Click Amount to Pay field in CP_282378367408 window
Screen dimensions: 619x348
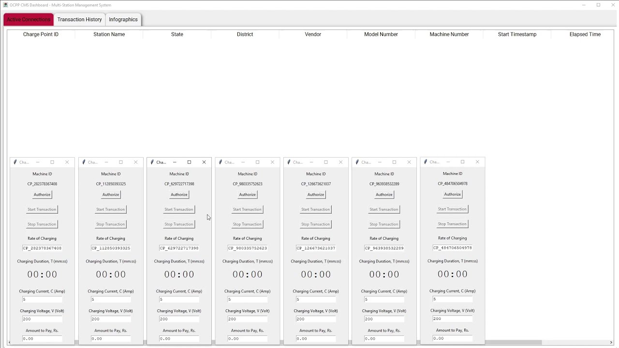[x=42, y=338]
